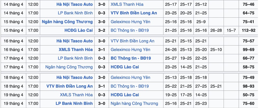Open XMLS Thanh Hóa link in 14 tháng 4 row
This screenshot has height=108, width=259.
click(127, 4)
